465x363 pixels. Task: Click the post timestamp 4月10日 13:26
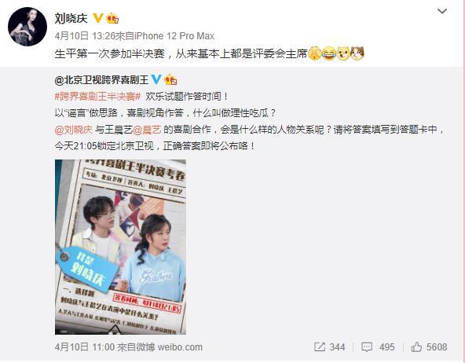(85, 36)
